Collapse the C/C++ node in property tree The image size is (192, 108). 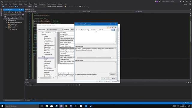tap(41, 35)
